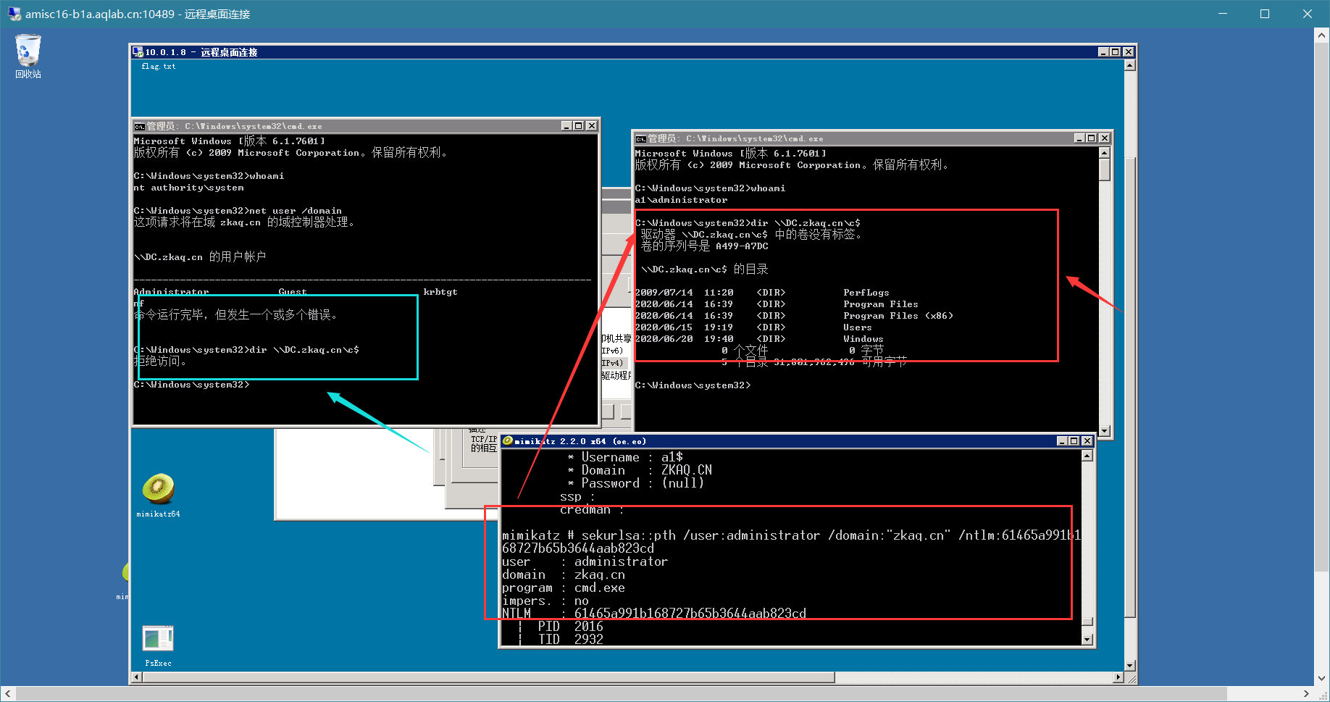The height and width of the screenshot is (702, 1330).
Task: Click the NTLM hash line in mimikatz
Action: point(654,614)
